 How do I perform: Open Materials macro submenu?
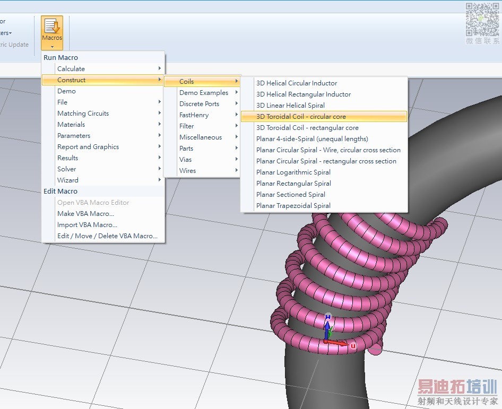103,125
